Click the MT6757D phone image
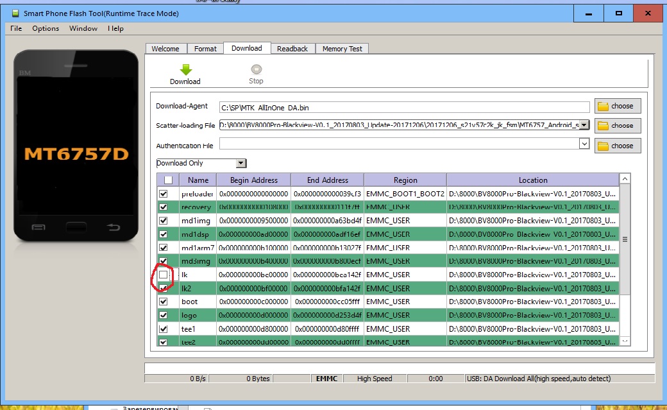Screen dimensions: 667x410 point(76,146)
